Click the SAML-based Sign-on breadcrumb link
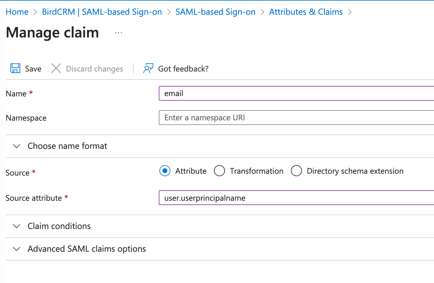Screen dimensions: 434x283 pyautogui.click(x=215, y=12)
